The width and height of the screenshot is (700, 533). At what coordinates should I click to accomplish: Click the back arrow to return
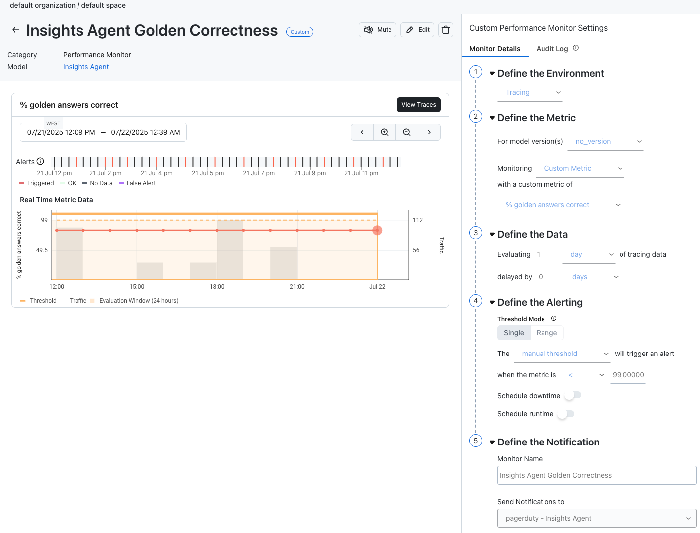pos(15,30)
